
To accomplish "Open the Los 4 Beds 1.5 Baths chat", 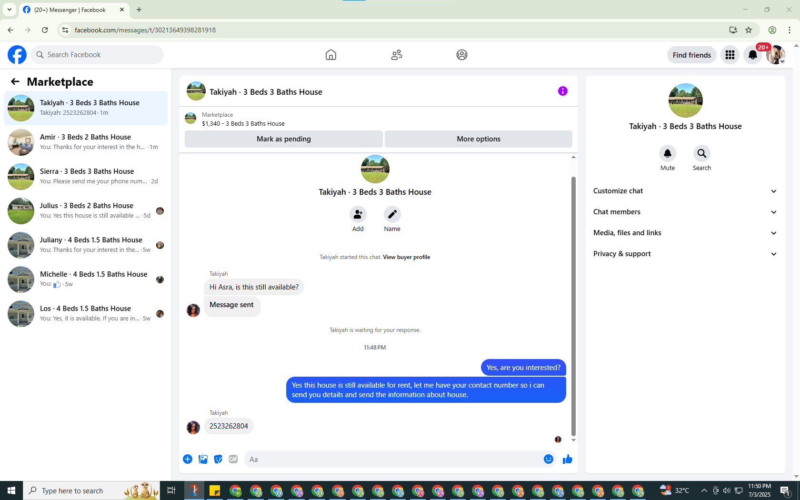I will pos(86,314).
